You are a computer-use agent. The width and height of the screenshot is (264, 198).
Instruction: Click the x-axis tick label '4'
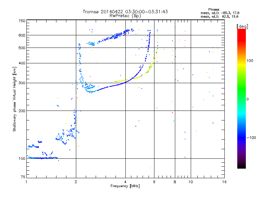click(x=125, y=182)
